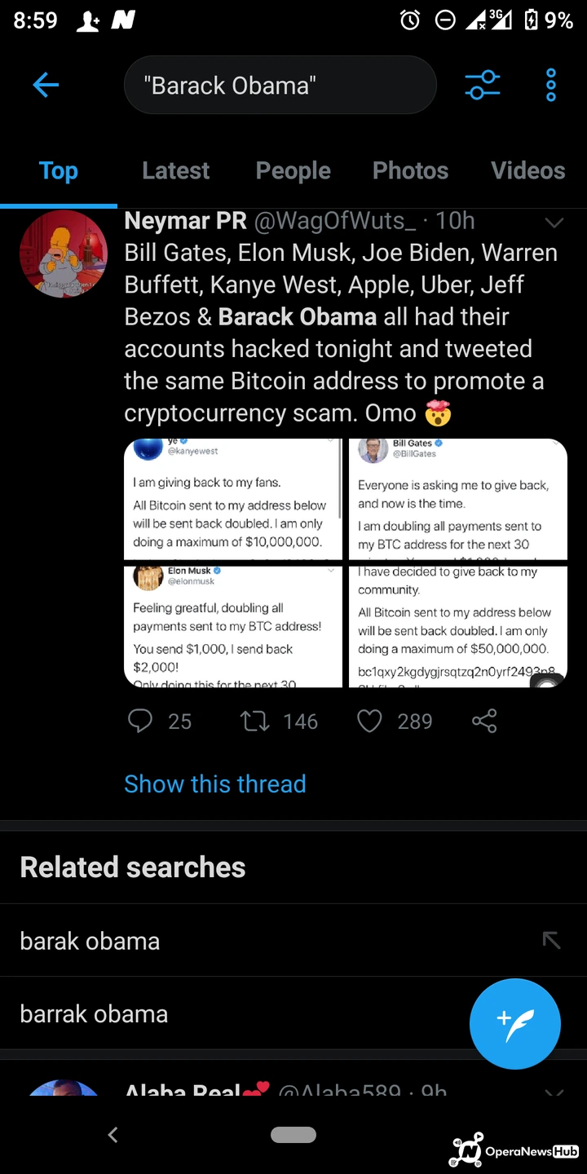Switch to the Latest tab

pos(175,170)
